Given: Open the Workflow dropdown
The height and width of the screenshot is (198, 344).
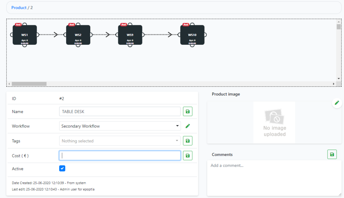Looking at the screenshot, I should [120, 126].
